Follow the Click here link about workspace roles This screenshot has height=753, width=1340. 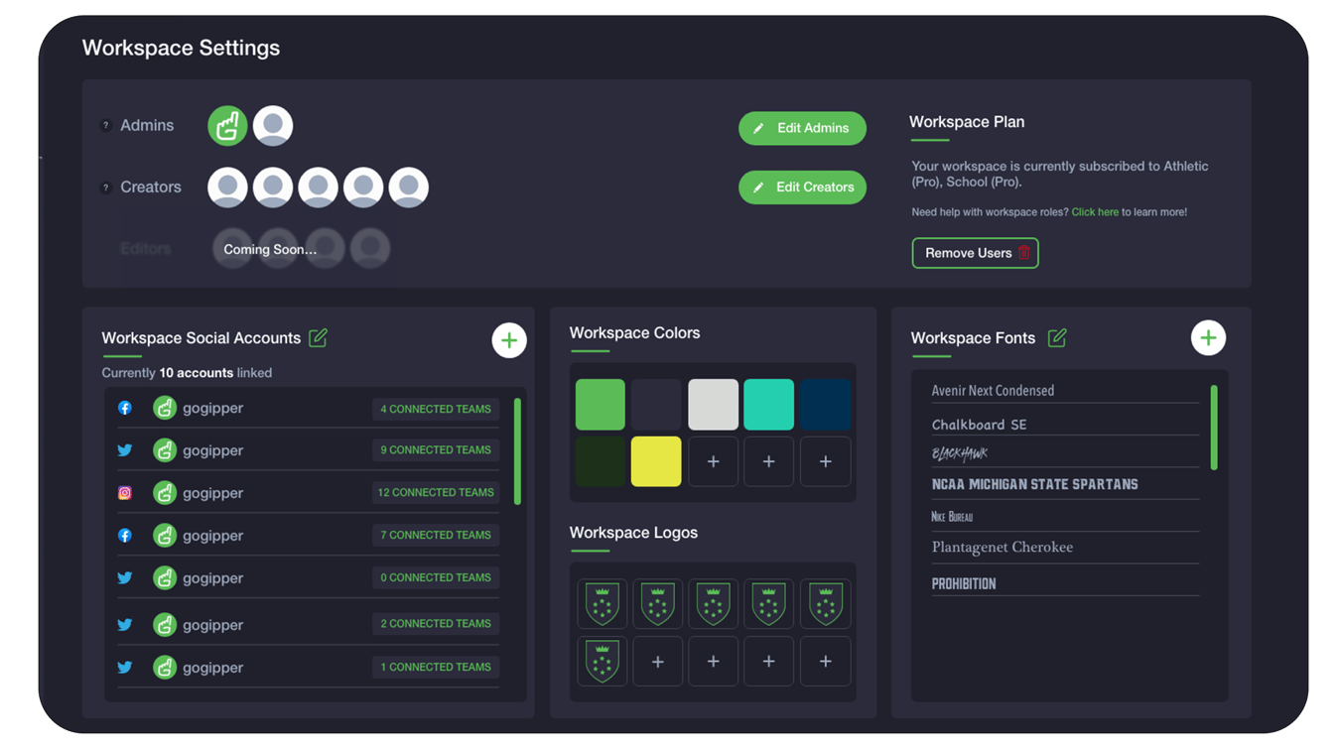point(1094,211)
